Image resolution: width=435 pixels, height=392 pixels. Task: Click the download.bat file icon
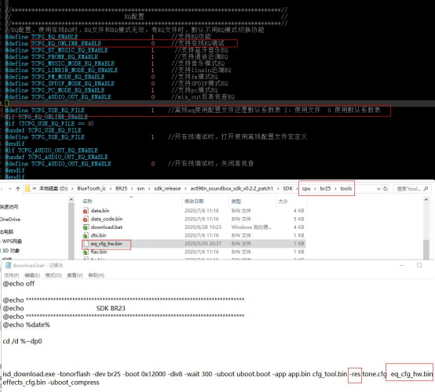click(86, 227)
